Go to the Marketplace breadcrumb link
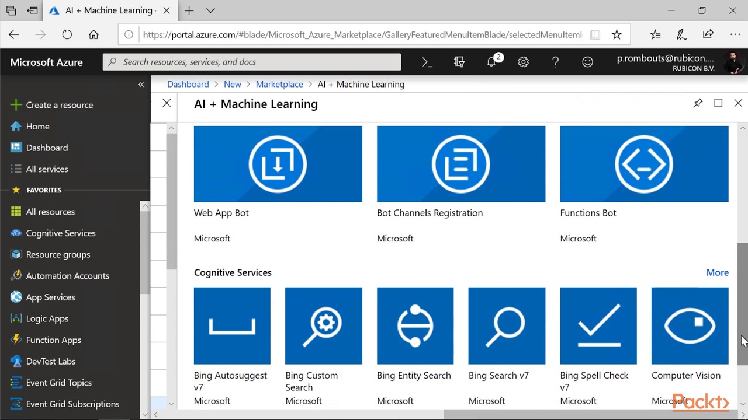Viewport: 748px width, 420px height. point(279,84)
